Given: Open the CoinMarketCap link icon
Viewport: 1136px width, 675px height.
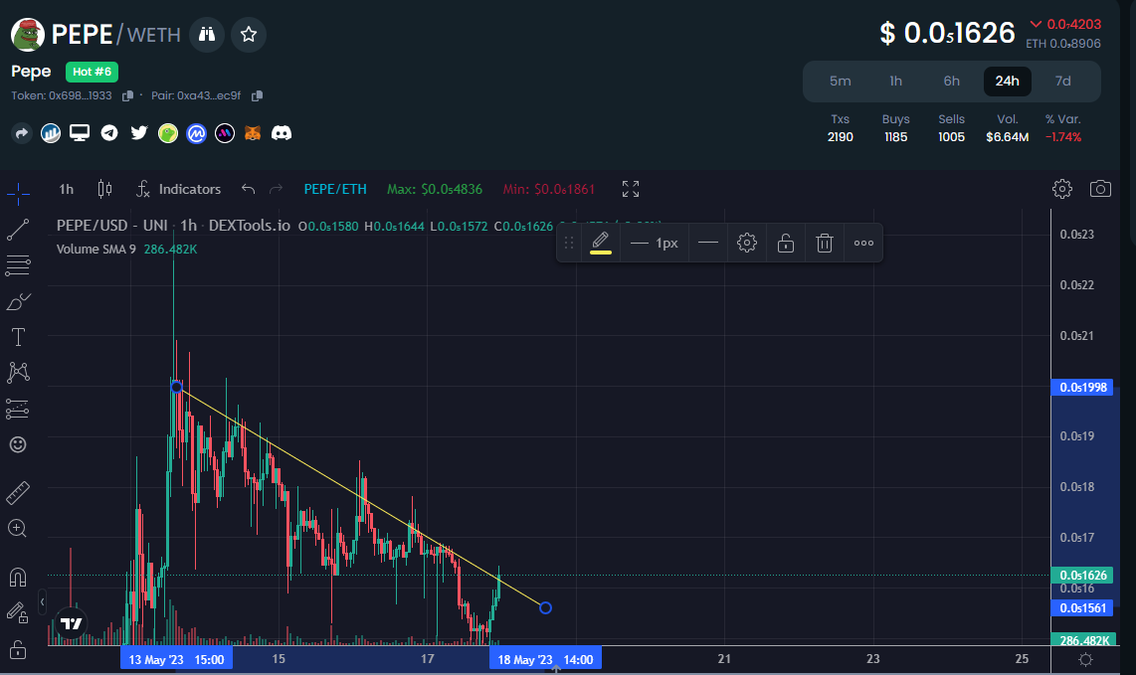Looking at the screenshot, I should point(196,133).
